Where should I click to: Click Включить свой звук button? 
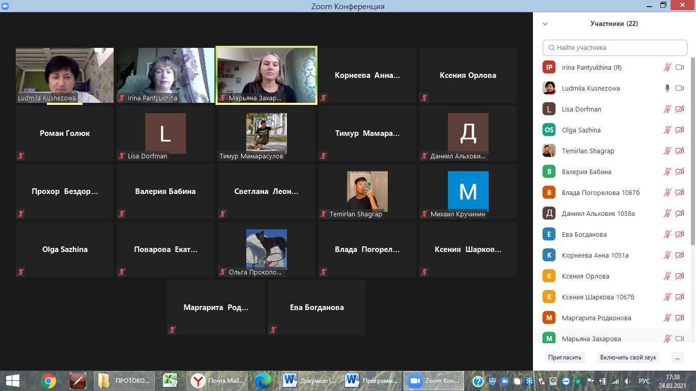coord(628,357)
